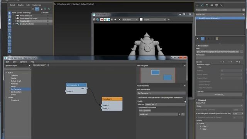
Task: Open the Select menu in Scene Explorer
Action: (12, 5)
